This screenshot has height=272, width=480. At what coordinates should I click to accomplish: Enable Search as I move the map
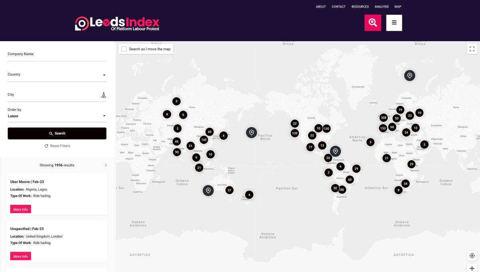coord(124,49)
